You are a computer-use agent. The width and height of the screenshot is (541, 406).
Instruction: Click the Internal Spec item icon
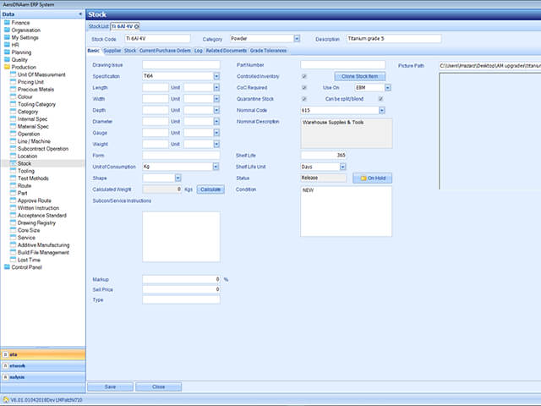click(14, 119)
